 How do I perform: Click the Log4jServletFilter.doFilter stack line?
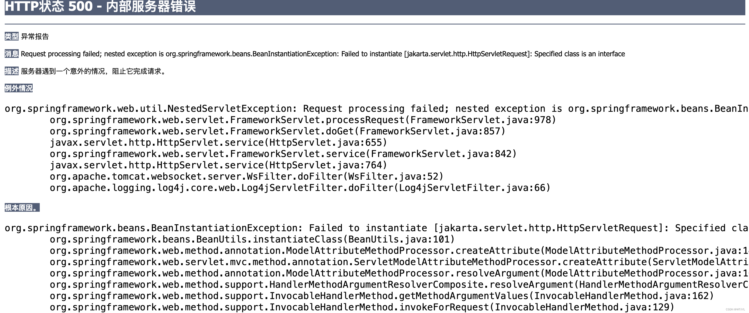[x=300, y=188]
